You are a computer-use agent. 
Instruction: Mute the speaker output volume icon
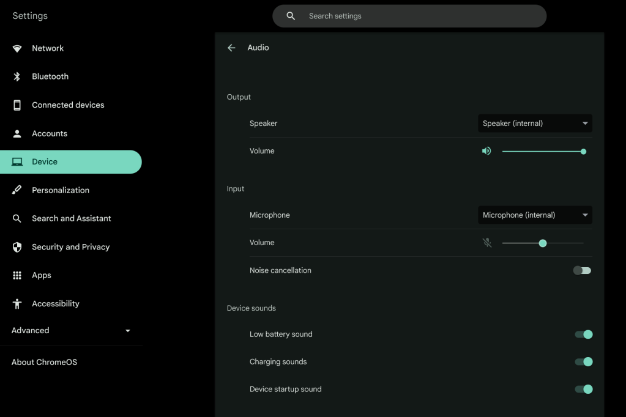pos(486,150)
